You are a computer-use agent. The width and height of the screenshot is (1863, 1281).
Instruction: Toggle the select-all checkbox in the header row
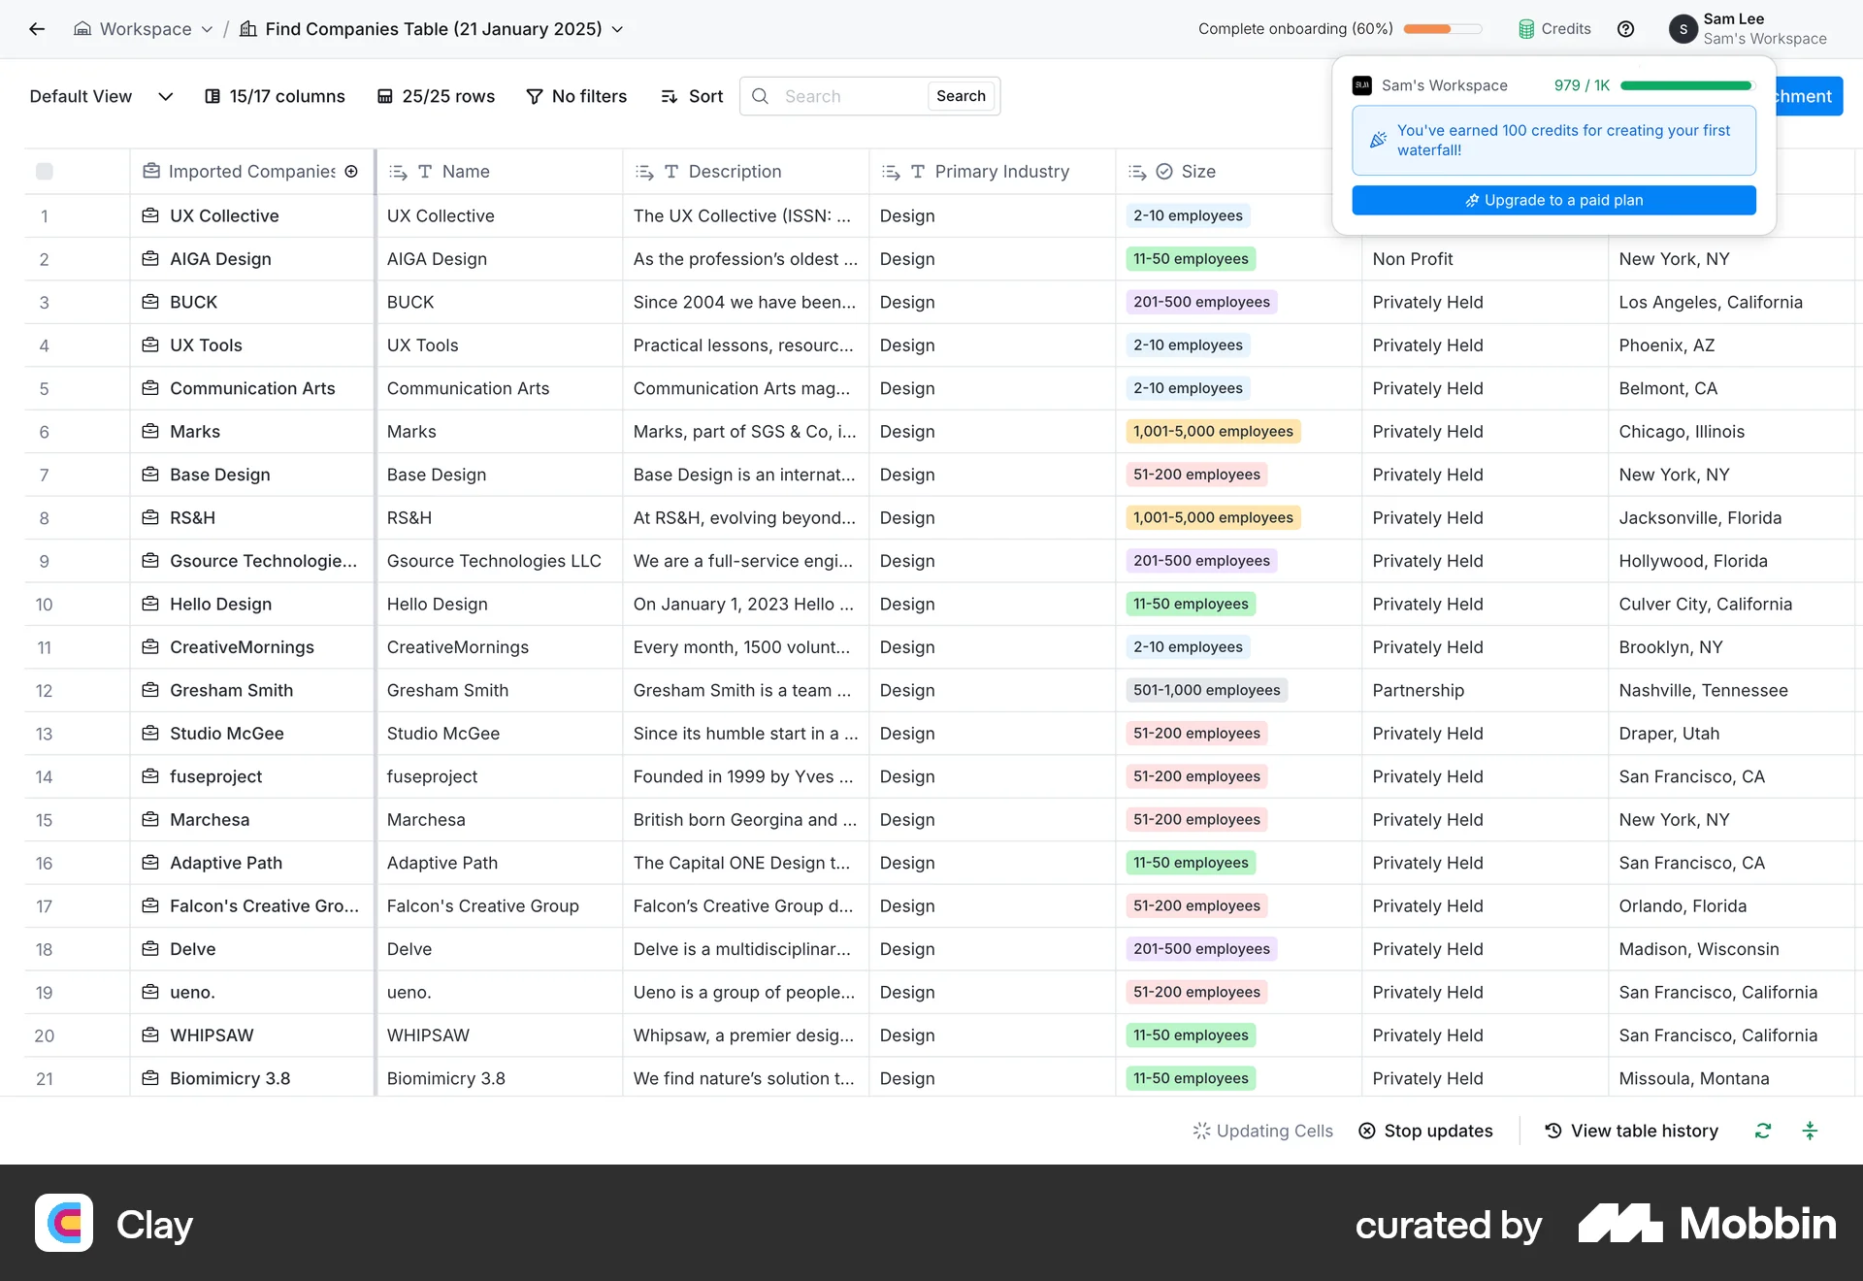coord(45,171)
